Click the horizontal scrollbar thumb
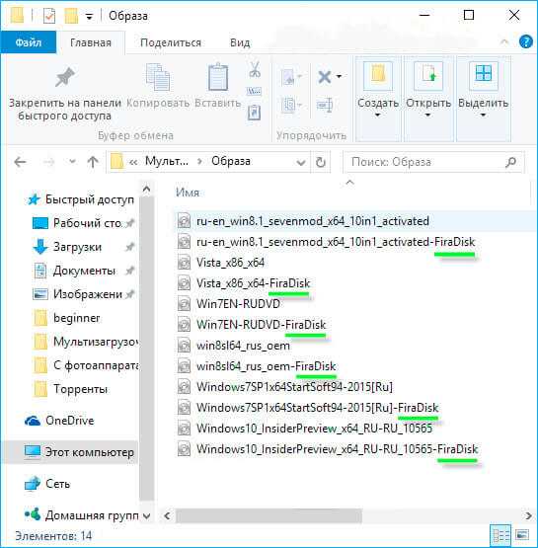This screenshot has height=548, width=538. pos(269,515)
